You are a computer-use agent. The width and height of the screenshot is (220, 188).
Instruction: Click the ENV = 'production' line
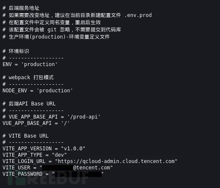click(x=30, y=64)
